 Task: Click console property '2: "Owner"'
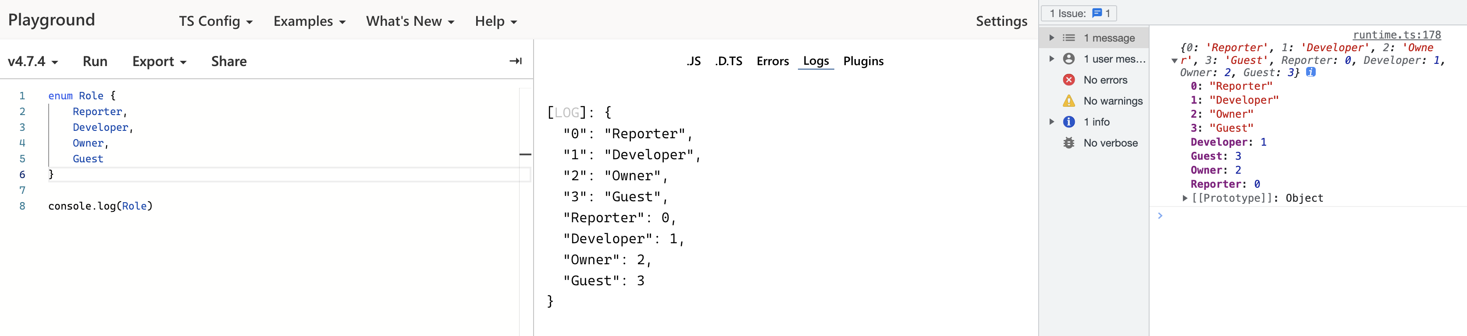coord(1221,114)
